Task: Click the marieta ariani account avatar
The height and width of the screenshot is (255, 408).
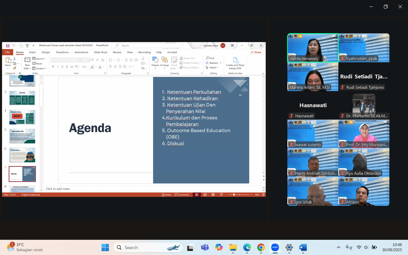Action: [x=223, y=46]
